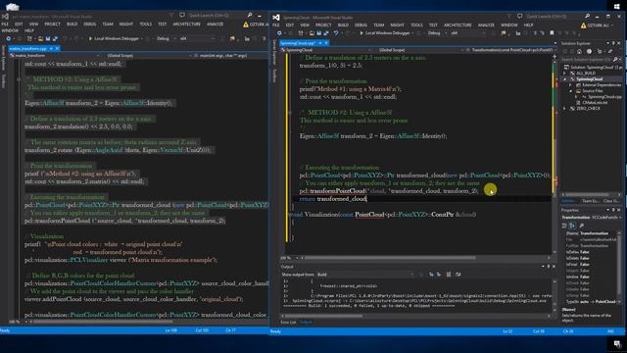Pin matrix_transform.cpp tab via pin icon
627x353 pixels.
[51, 48]
